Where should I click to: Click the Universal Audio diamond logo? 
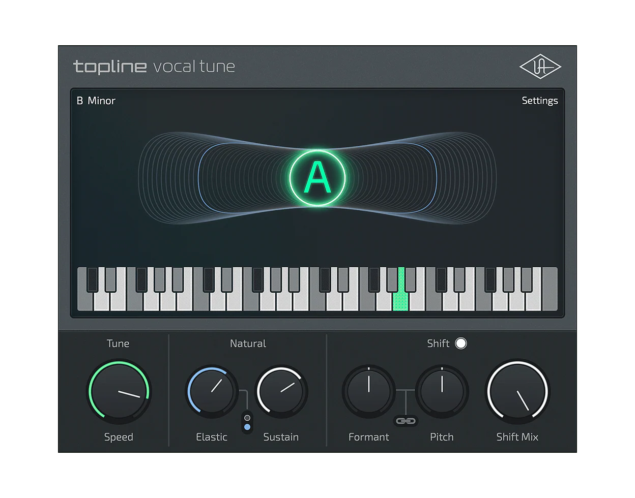tap(540, 67)
